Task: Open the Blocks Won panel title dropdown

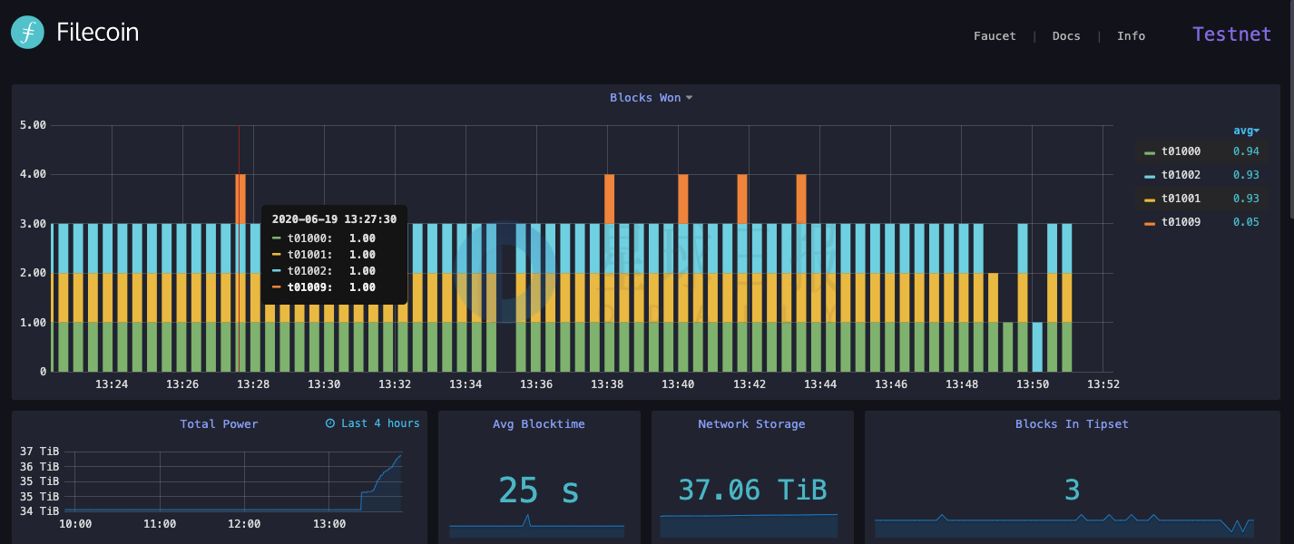Action: click(651, 98)
